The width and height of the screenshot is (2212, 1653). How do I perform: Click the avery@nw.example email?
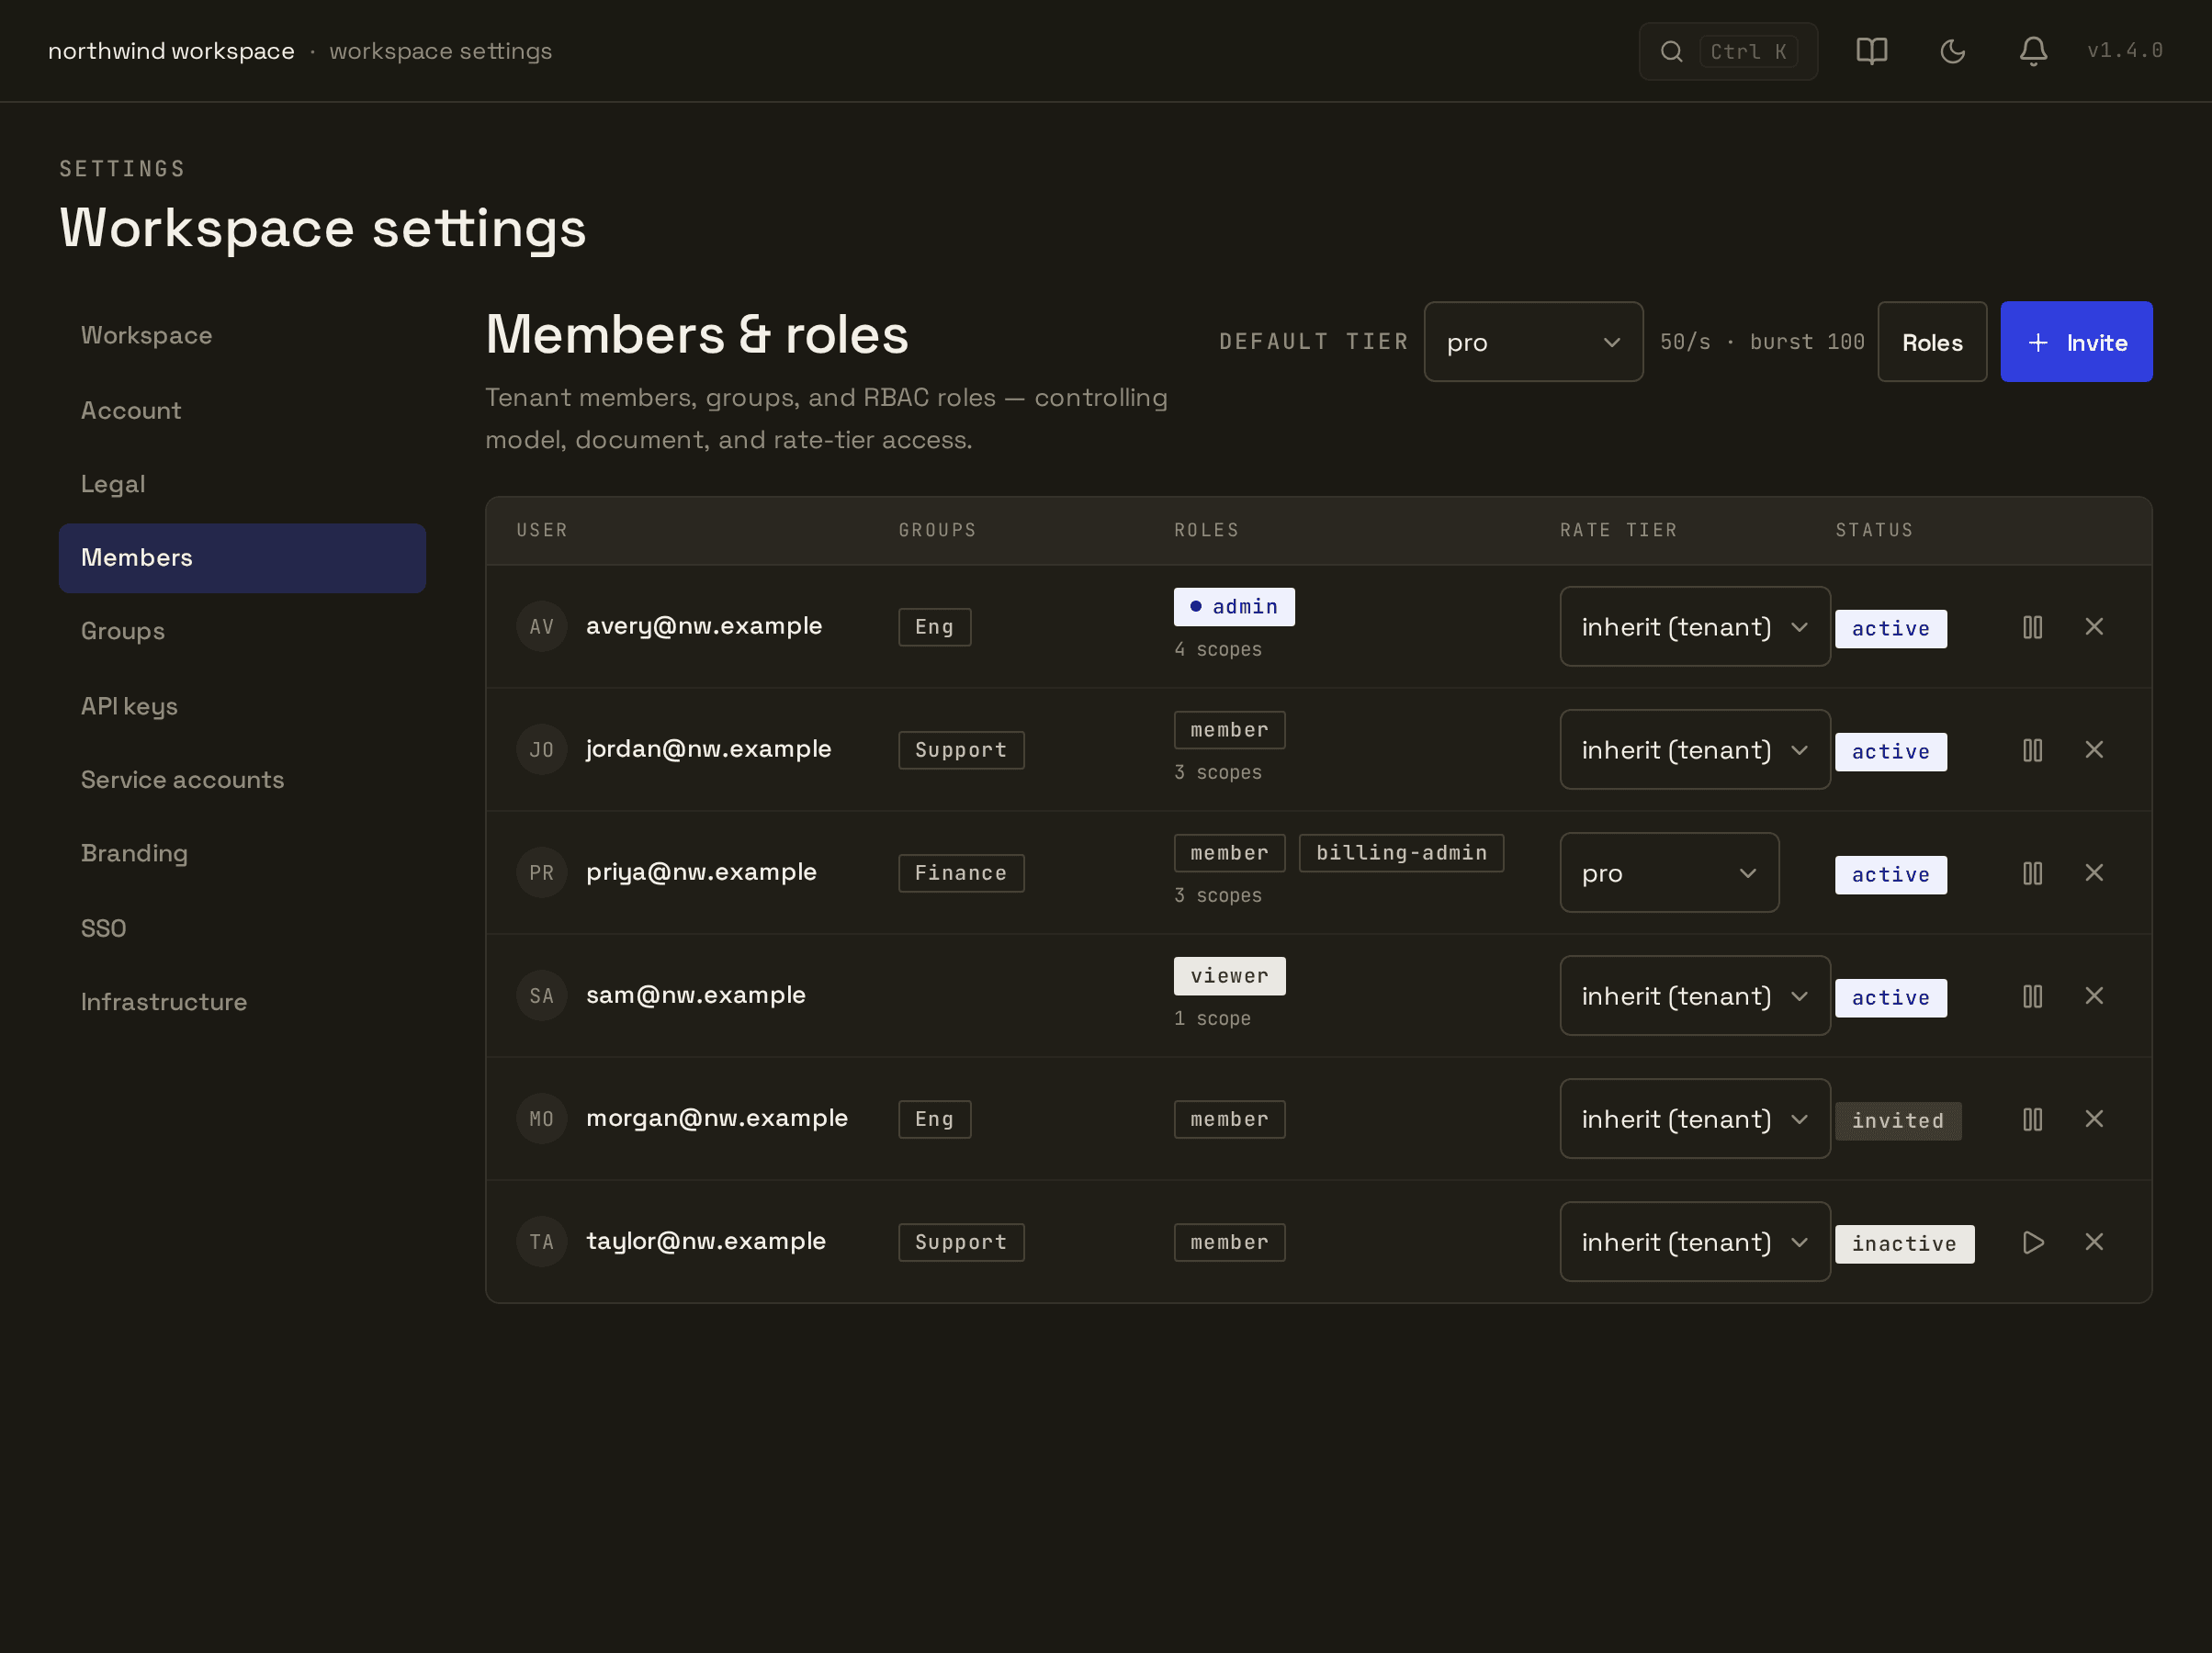click(x=704, y=626)
